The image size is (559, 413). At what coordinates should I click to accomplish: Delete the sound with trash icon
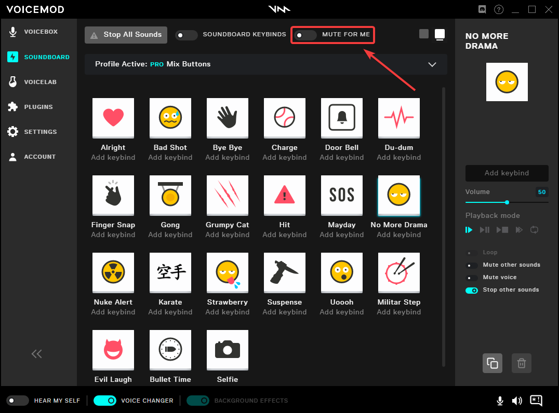(522, 363)
